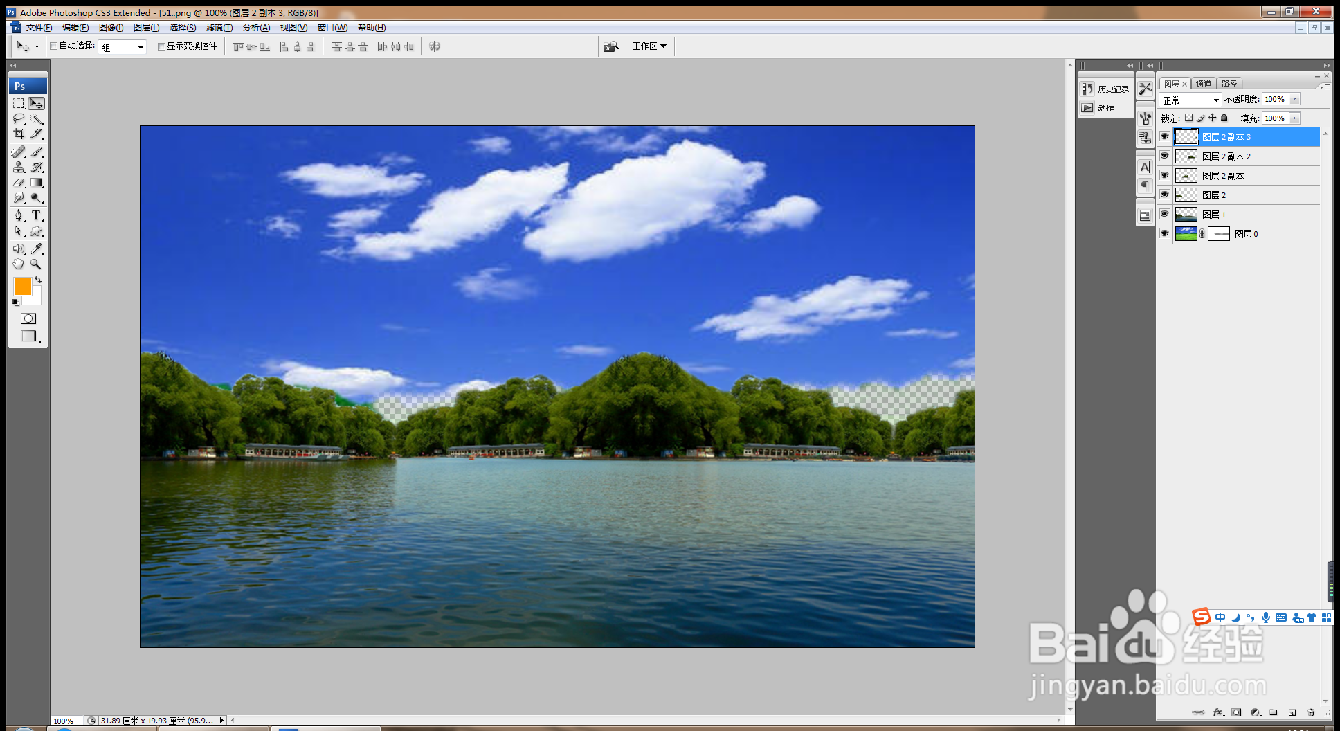Screen dimensions: 1340x731
Task: Hide the 图层 2 副本 2 layer
Action: tap(1165, 156)
